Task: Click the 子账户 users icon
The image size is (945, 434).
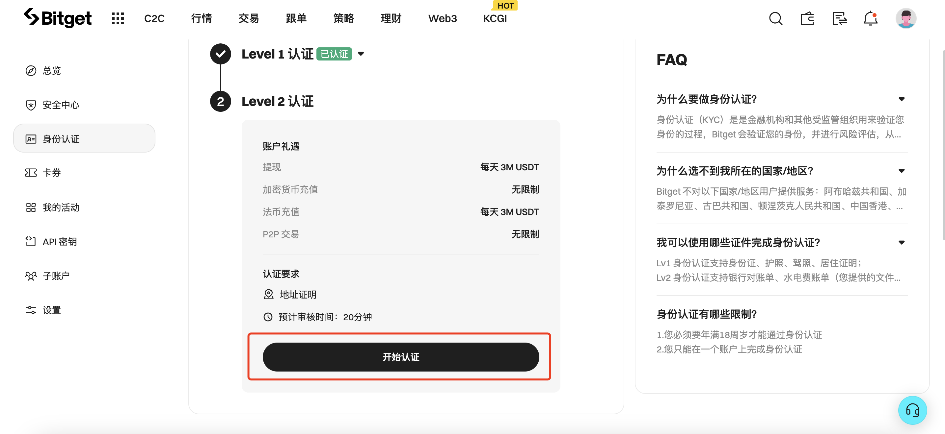Action: (x=31, y=276)
